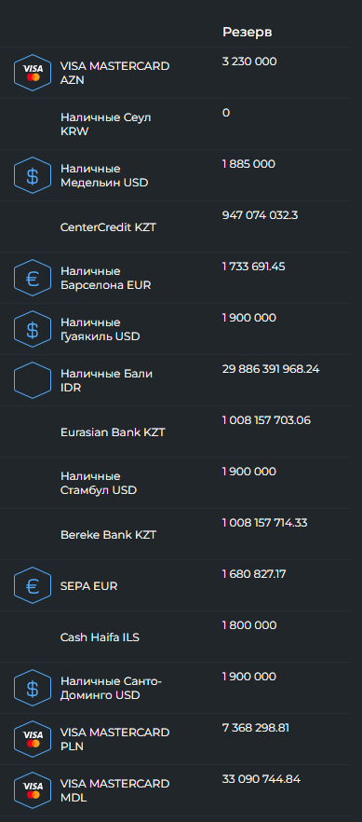Open the Eurasian Bank KZT row
Viewport: 362px width, 822px height.
coord(175,432)
